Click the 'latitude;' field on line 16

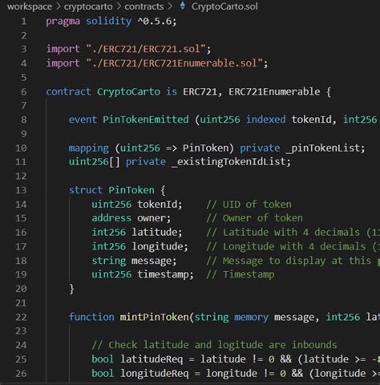point(157,233)
